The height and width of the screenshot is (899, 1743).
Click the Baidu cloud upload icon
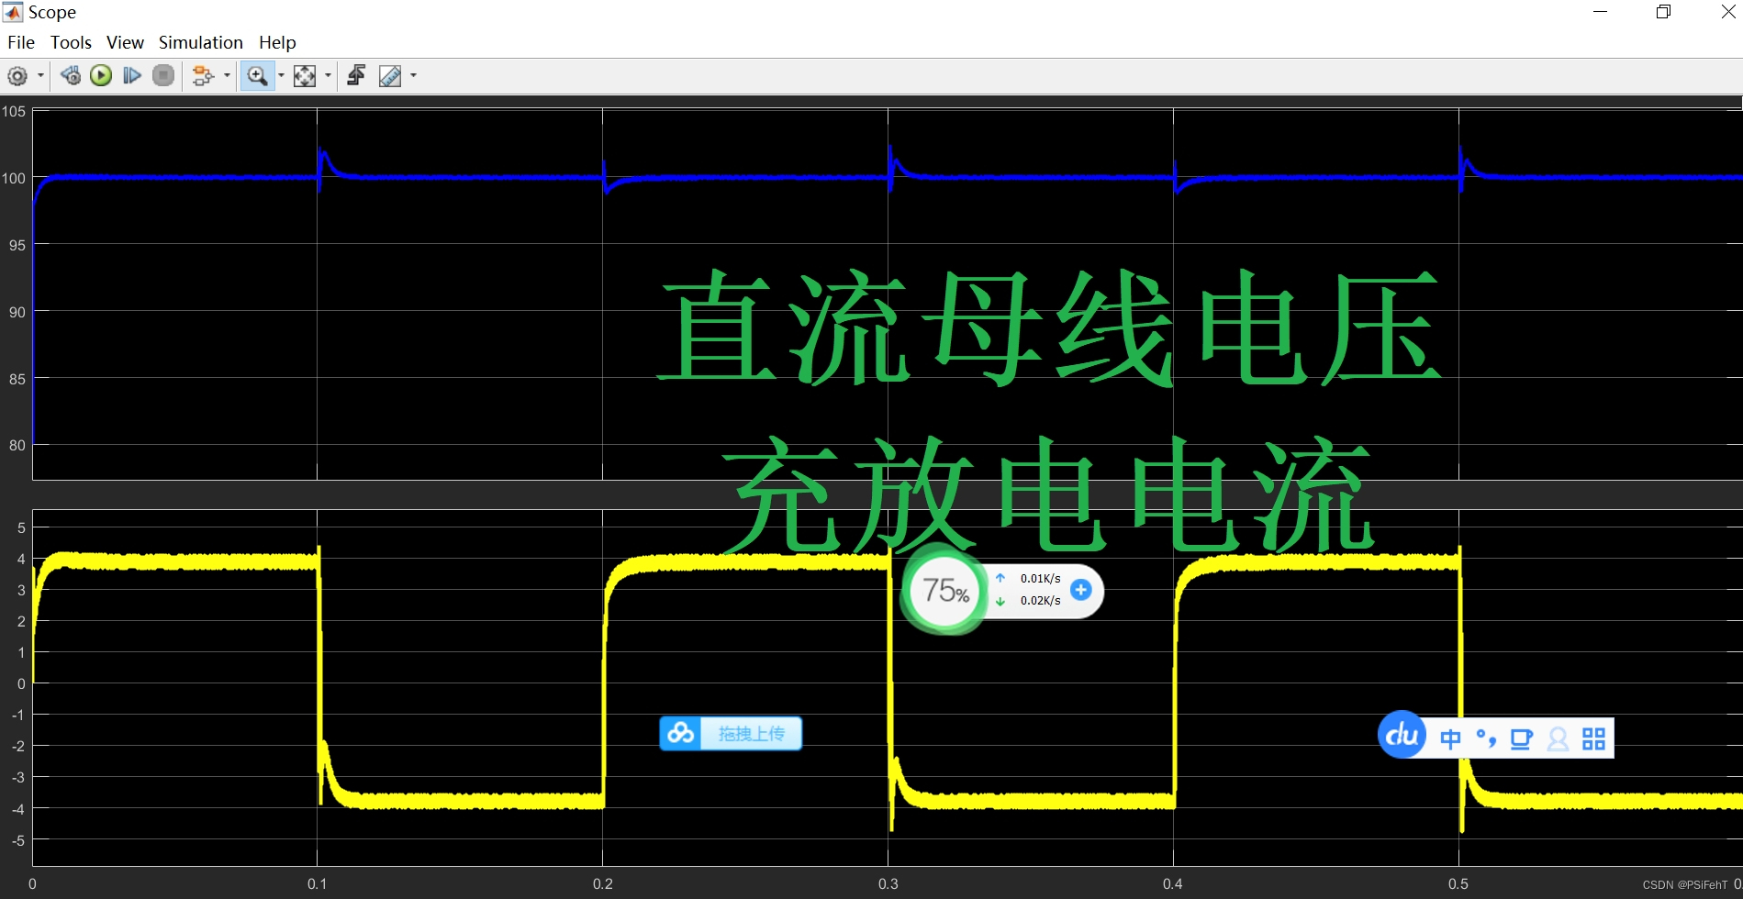click(681, 734)
